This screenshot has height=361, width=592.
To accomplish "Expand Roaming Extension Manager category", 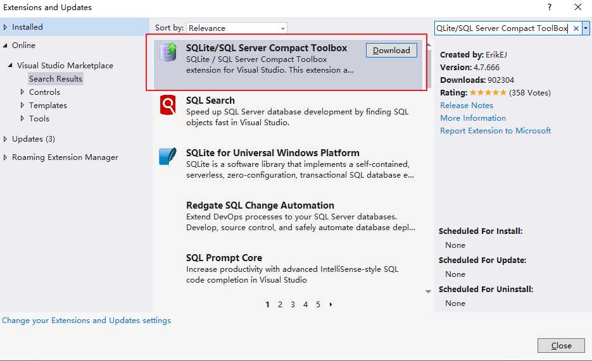I will [x=5, y=157].
